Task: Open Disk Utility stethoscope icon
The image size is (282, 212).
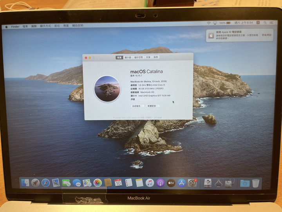Action: coord(230,183)
